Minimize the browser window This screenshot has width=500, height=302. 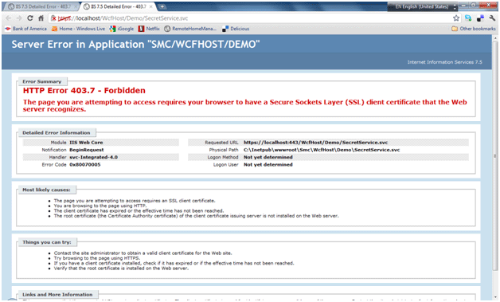[x=464, y=5]
